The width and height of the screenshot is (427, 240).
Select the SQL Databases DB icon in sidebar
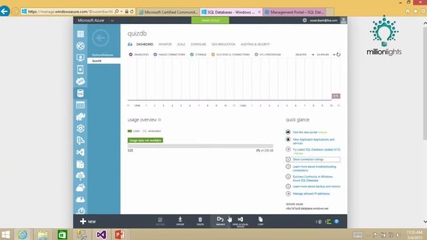(x=80, y=93)
